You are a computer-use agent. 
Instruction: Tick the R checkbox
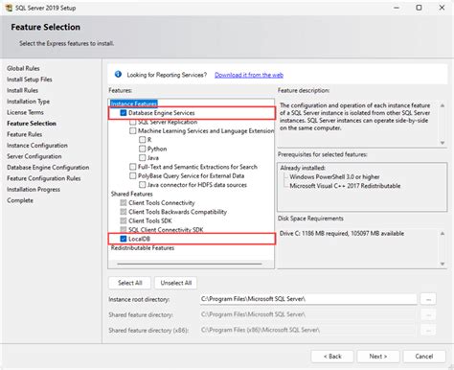coord(143,140)
